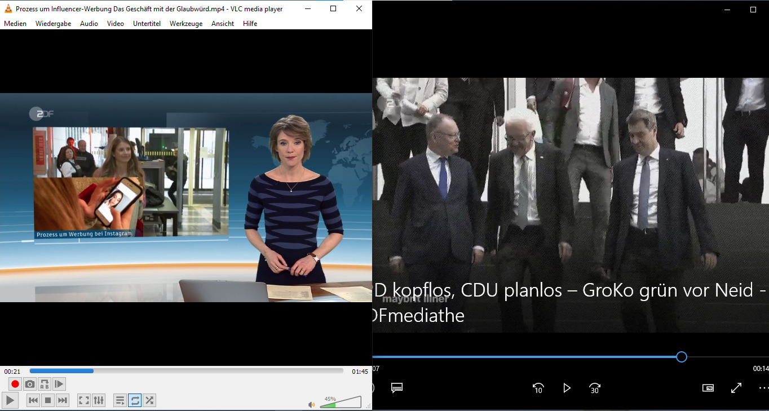Viewport: 769px width, 411px height.
Task: Expand the three-dots more options menu
Action: pyautogui.click(x=763, y=388)
